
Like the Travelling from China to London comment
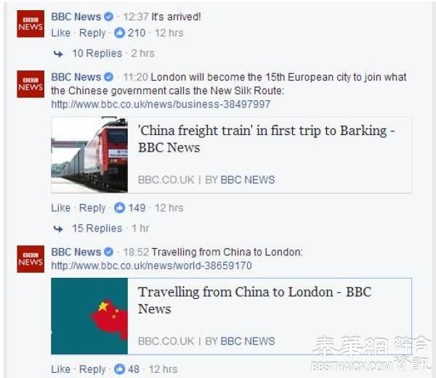pyautogui.click(x=60, y=369)
